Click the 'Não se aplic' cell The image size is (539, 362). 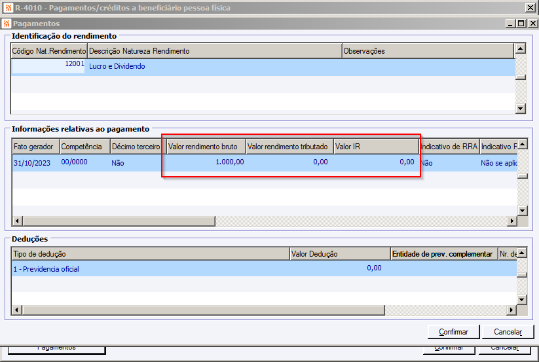(x=499, y=163)
